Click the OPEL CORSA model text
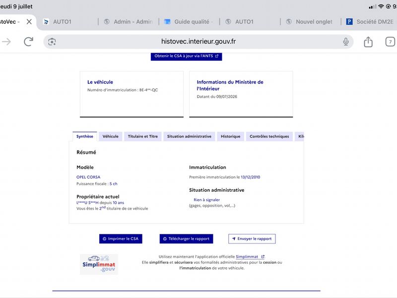Viewport: 397px width, 298px height. tap(88, 177)
